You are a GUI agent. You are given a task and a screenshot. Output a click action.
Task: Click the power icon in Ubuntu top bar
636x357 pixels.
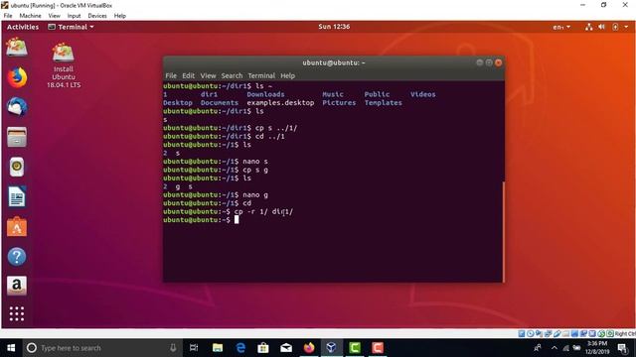615,27
